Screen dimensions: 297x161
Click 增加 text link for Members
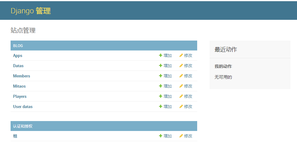(x=168, y=76)
